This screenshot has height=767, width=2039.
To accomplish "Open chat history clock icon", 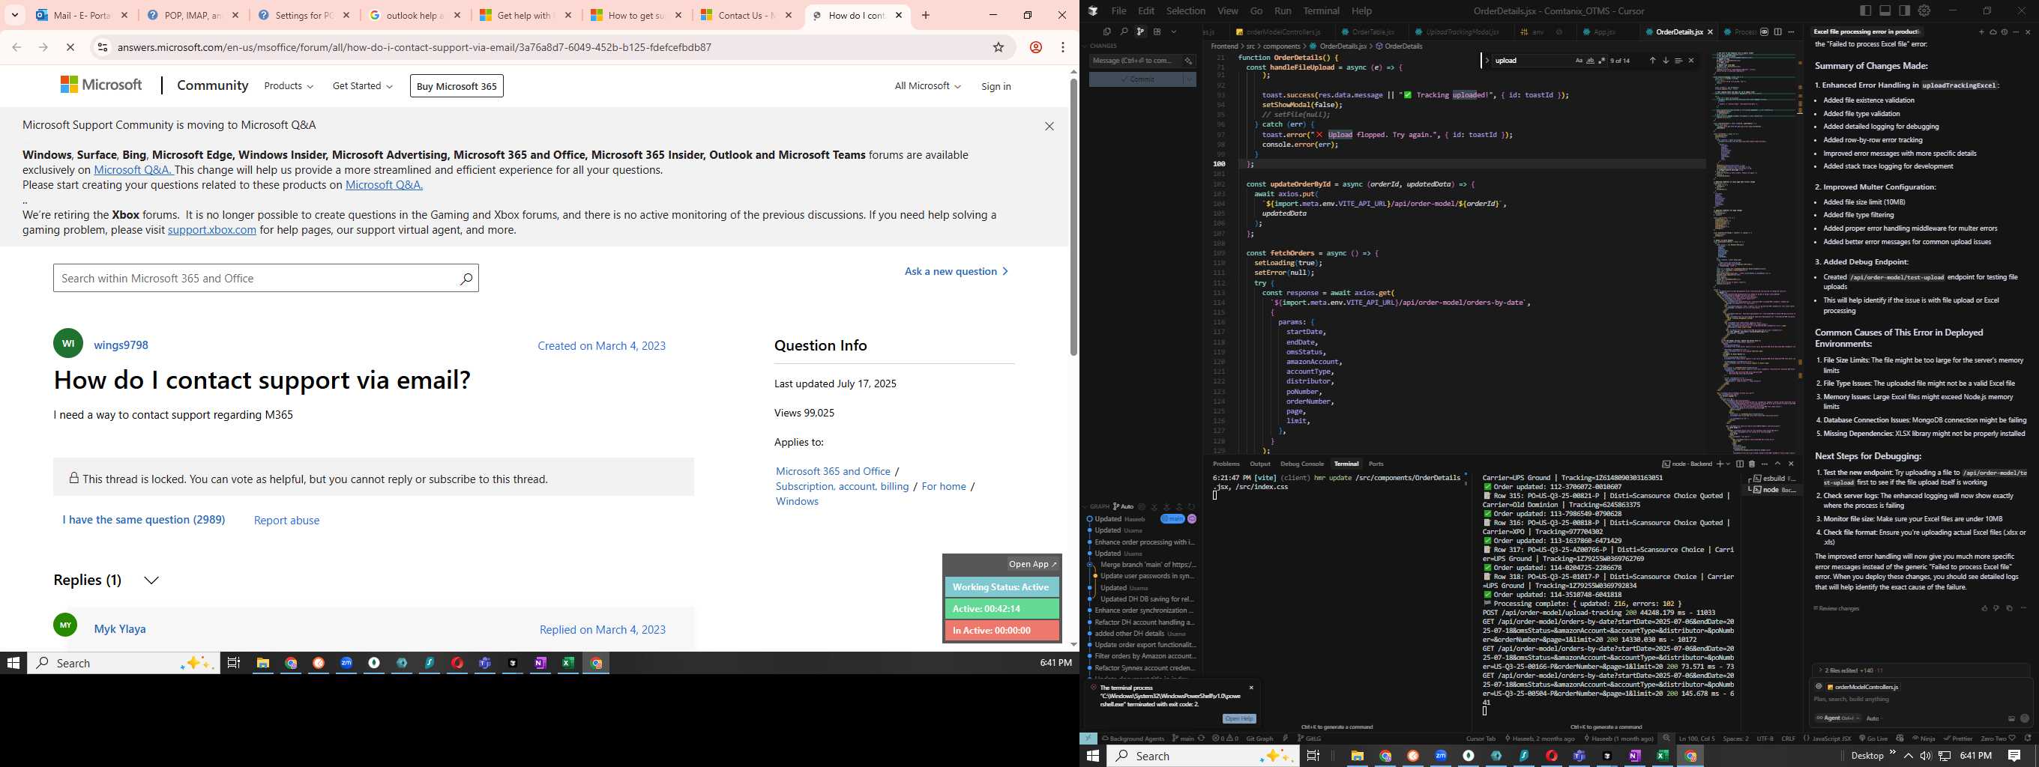I will (2005, 32).
